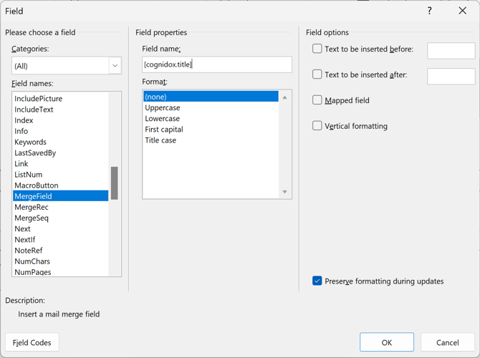This screenshot has width=480, height=358.
Task: Click the Field names list scrollbar thumb
Action: 115,183
